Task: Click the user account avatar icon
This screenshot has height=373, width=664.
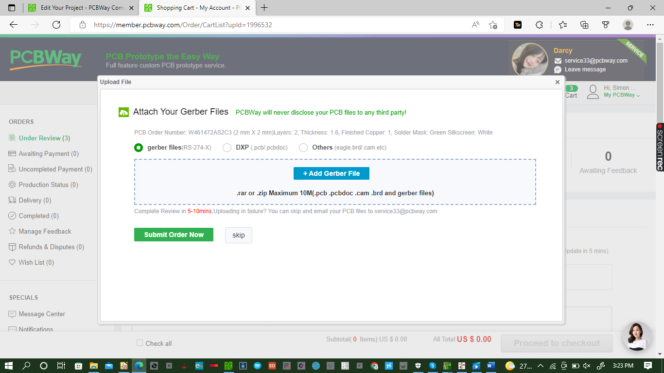Action: [x=593, y=92]
